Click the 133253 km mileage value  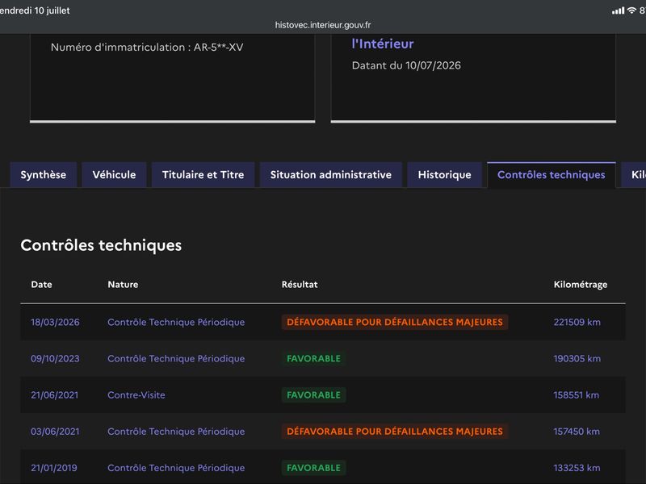point(577,468)
